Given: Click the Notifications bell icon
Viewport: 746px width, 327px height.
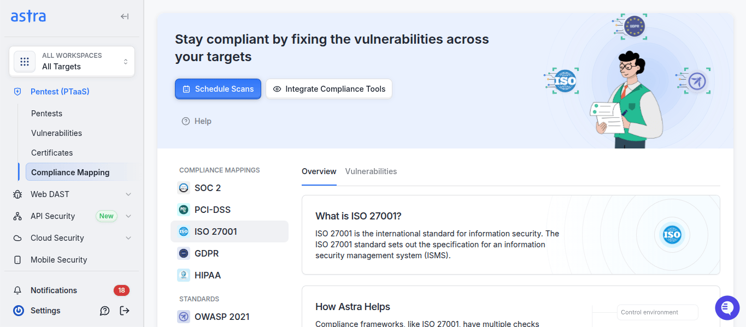Looking at the screenshot, I should pyautogui.click(x=18, y=290).
